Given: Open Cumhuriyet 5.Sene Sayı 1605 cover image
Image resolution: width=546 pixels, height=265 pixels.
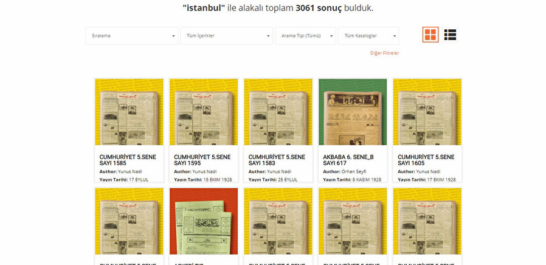Looking at the screenshot, I should pyautogui.click(x=427, y=112).
